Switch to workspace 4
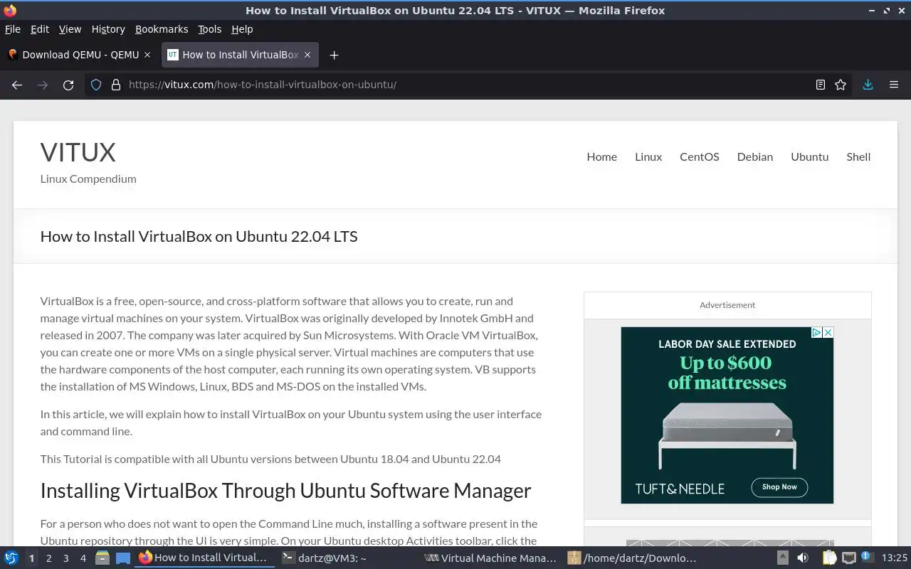Viewport: 911px width, 569px height. (83, 558)
